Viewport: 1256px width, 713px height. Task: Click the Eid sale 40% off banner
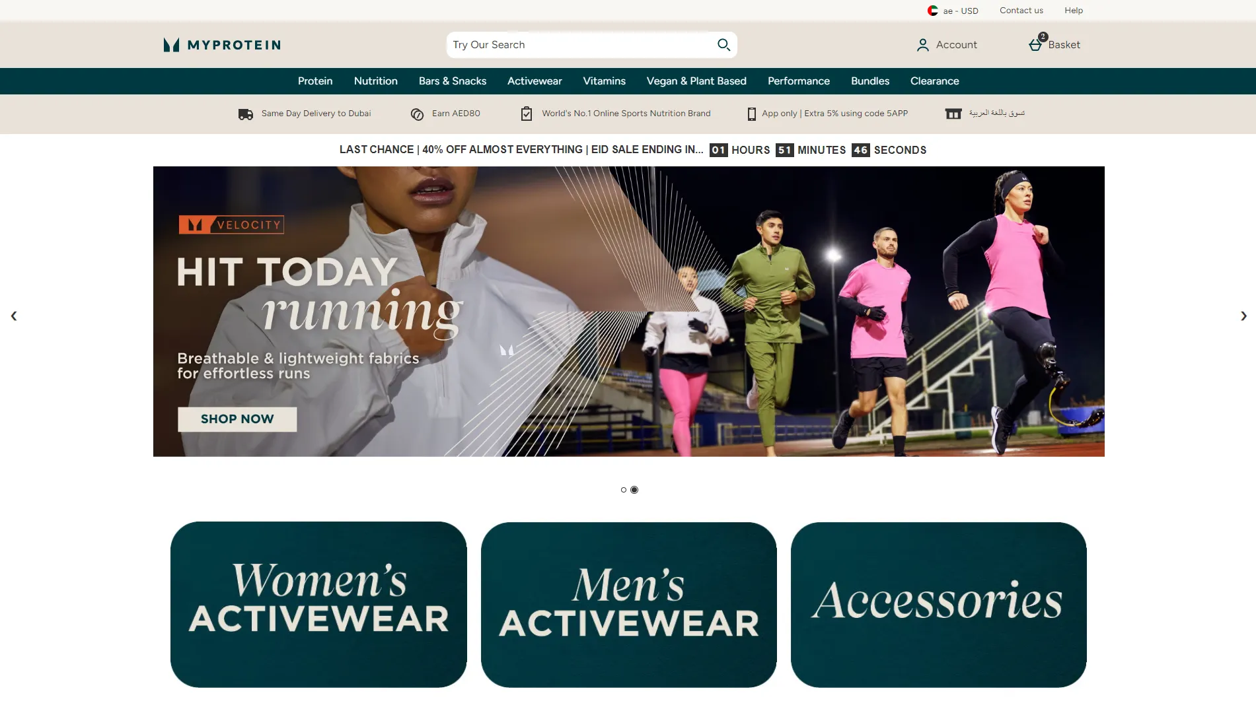point(521,150)
